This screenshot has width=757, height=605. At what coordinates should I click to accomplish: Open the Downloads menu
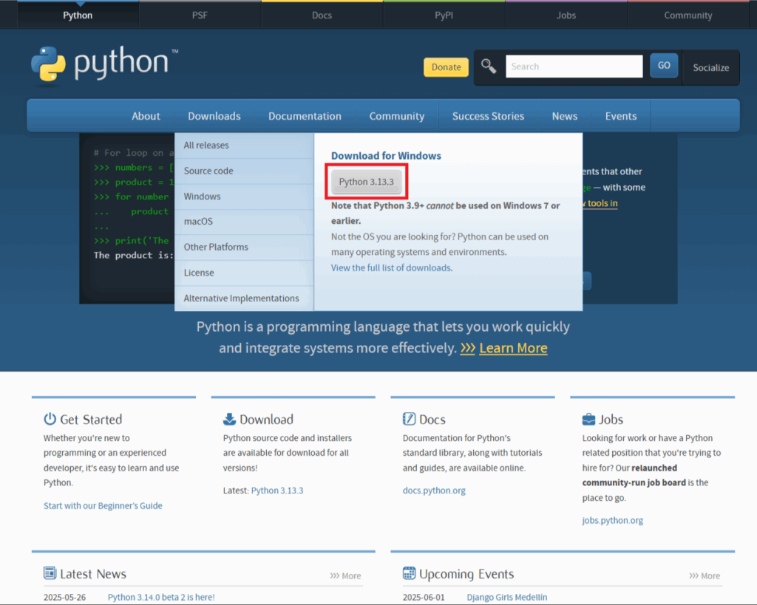click(x=214, y=116)
